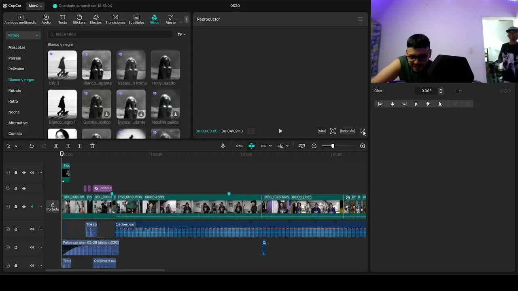Align right using the alignment icon

(x=404, y=104)
